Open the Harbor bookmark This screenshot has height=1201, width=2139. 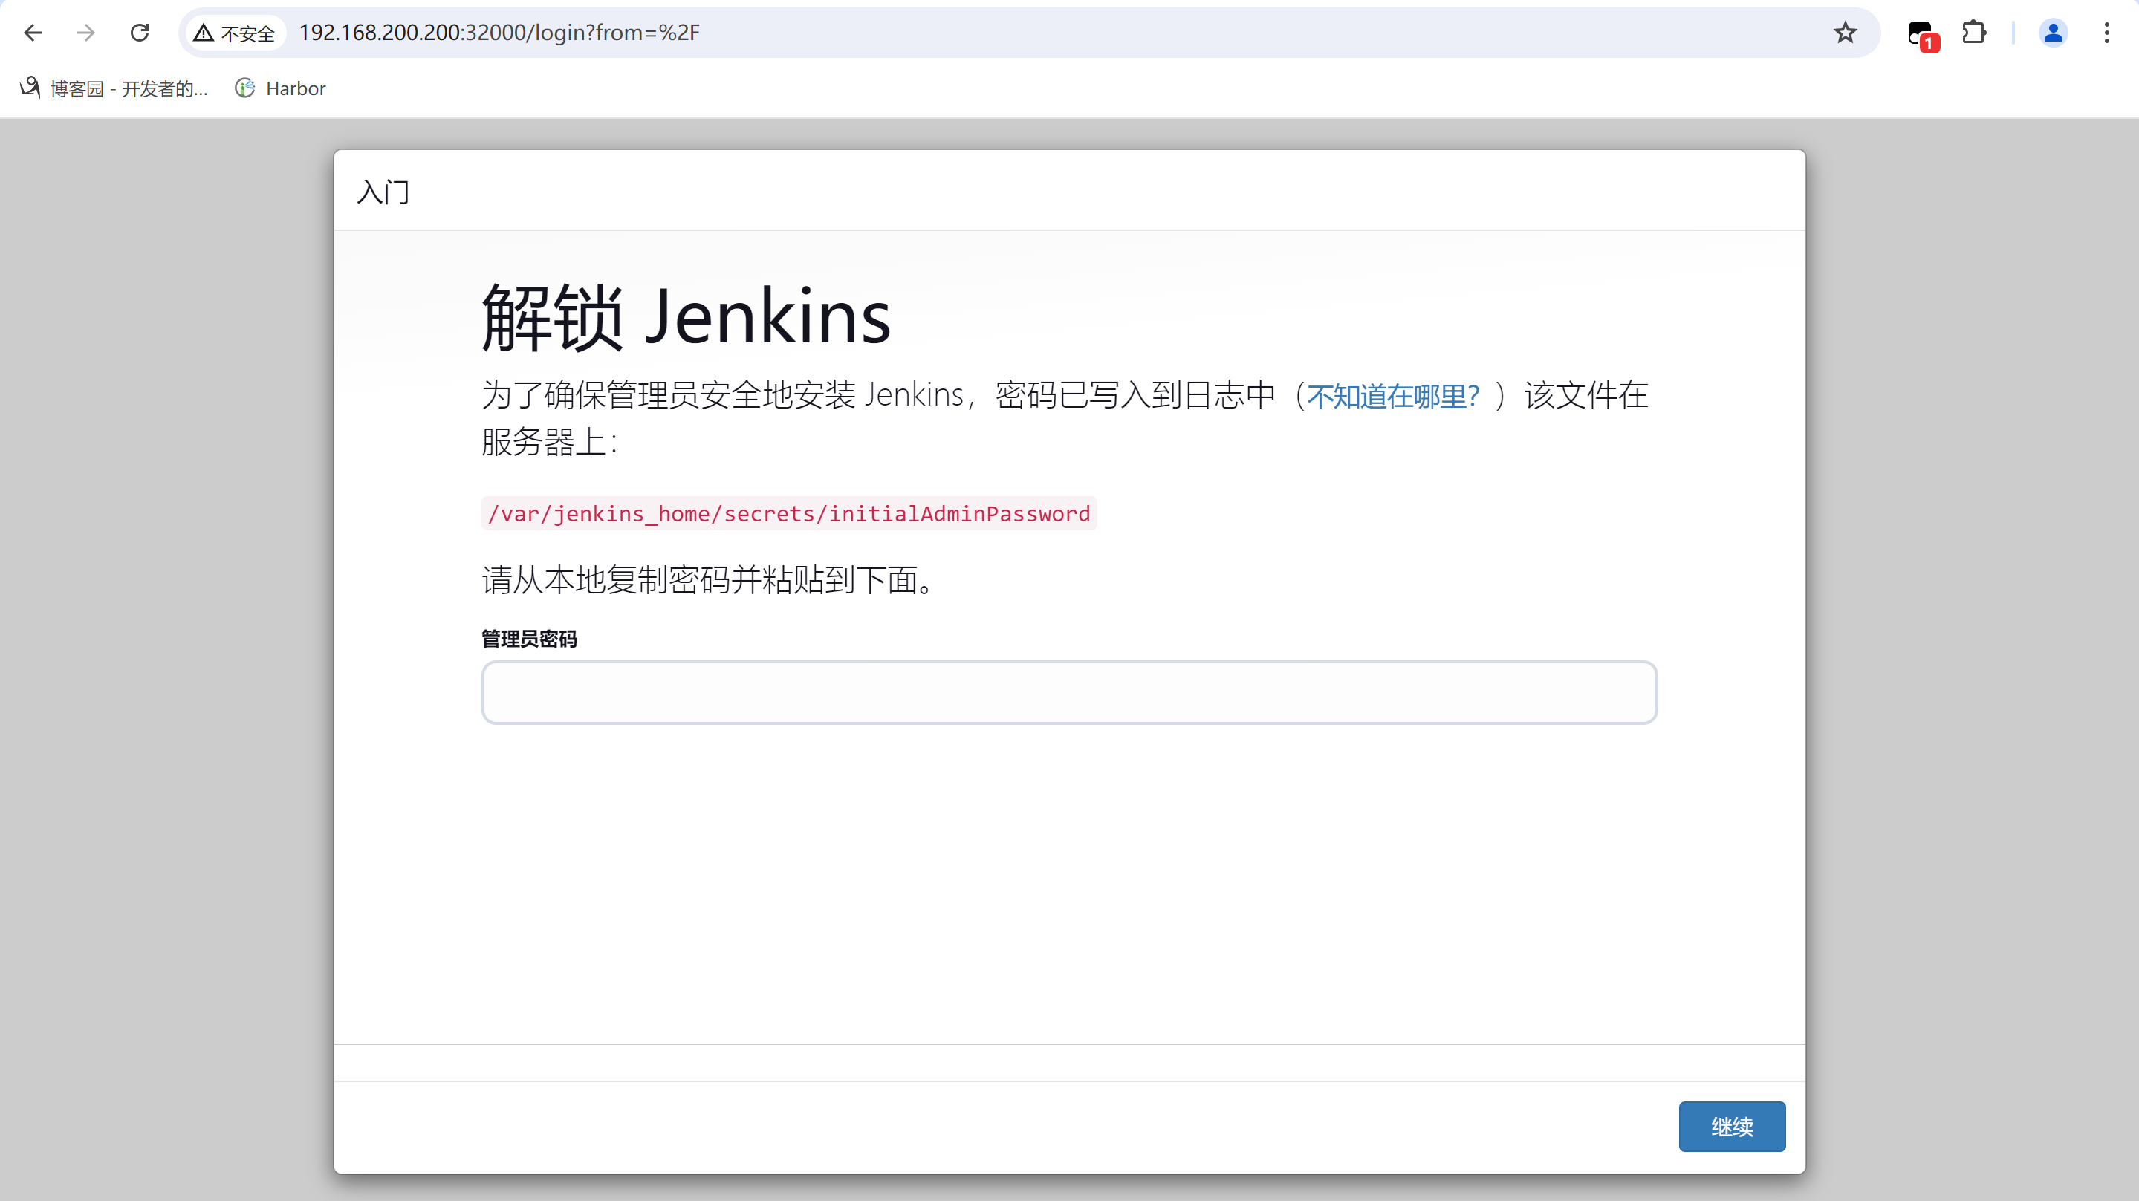point(281,88)
